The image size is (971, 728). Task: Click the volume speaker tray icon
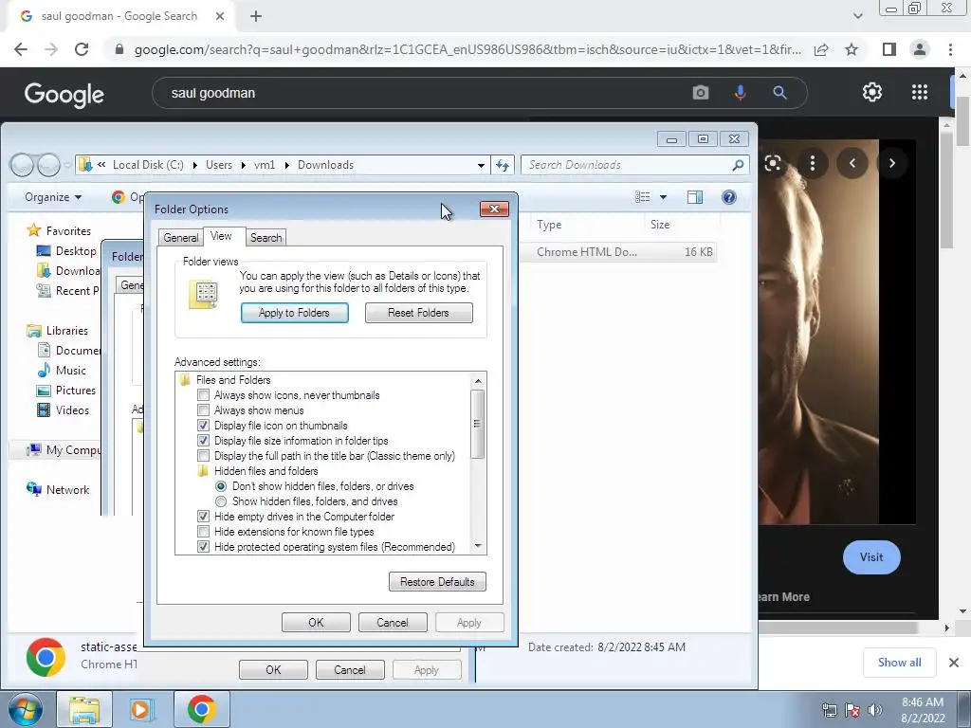[875, 709]
